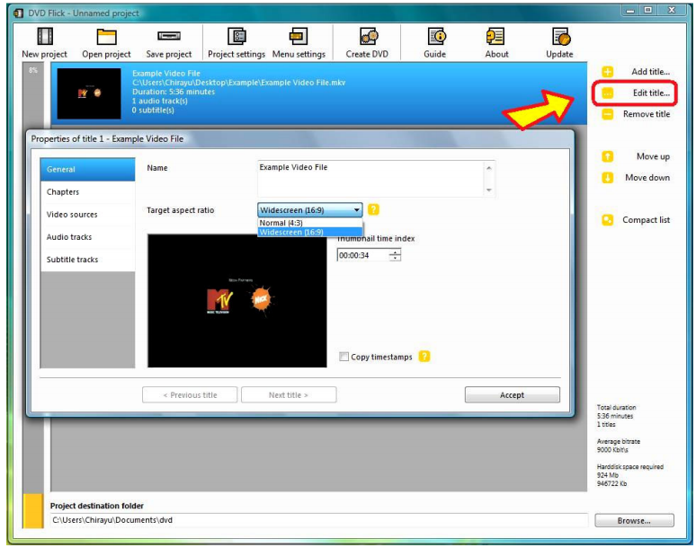Click the Accept button
Viewport: 696px width, 548px height.
[513, 394]
